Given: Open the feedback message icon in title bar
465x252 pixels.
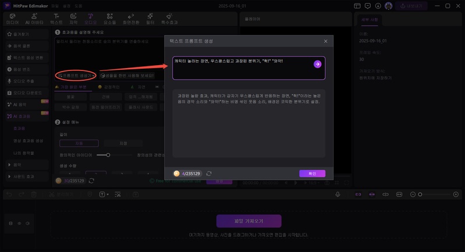Looking at the screenshot, I should tap(368, 6).
